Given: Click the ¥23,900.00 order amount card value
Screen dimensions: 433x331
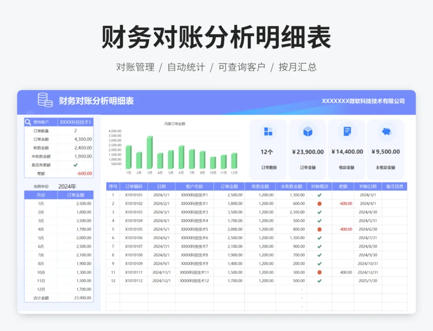Looking at the screenshot, I should pos(308,152).
